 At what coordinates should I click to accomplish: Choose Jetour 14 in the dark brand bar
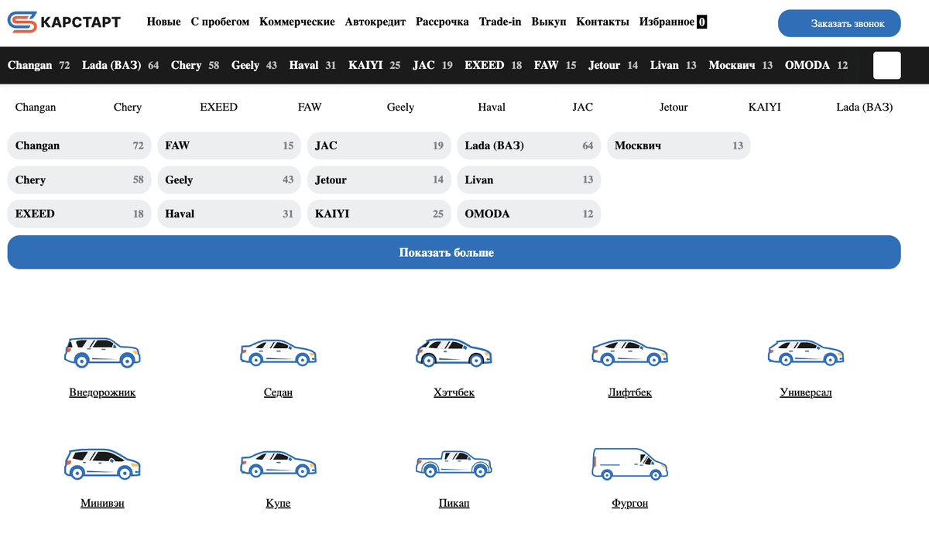(x=613, y=65)
